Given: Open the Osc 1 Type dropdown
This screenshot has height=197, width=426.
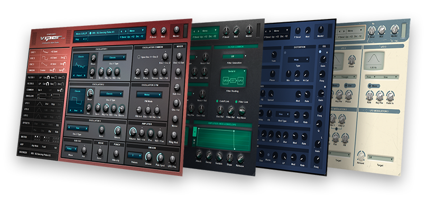Looking at the screenshot, I should tap(114, 58).
